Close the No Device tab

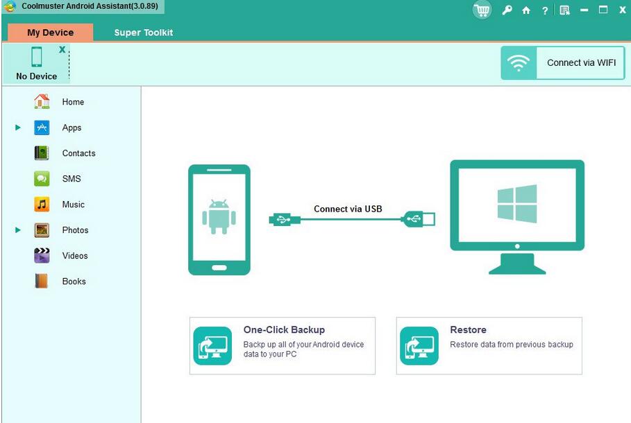62,49
